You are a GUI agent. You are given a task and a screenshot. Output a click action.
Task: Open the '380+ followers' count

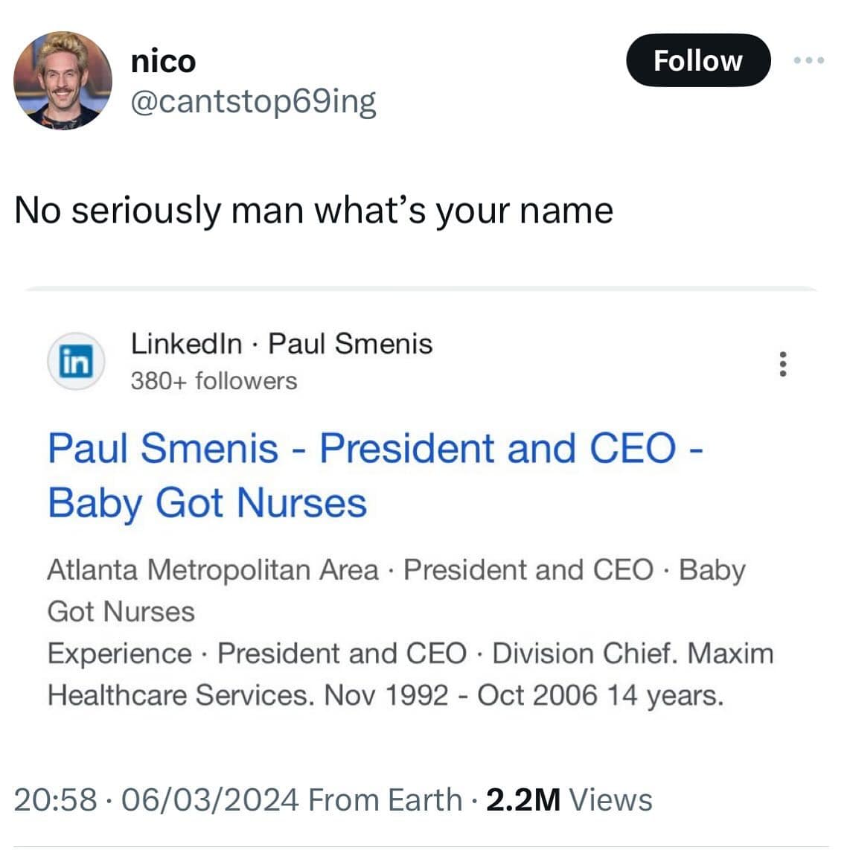point(213,381)
